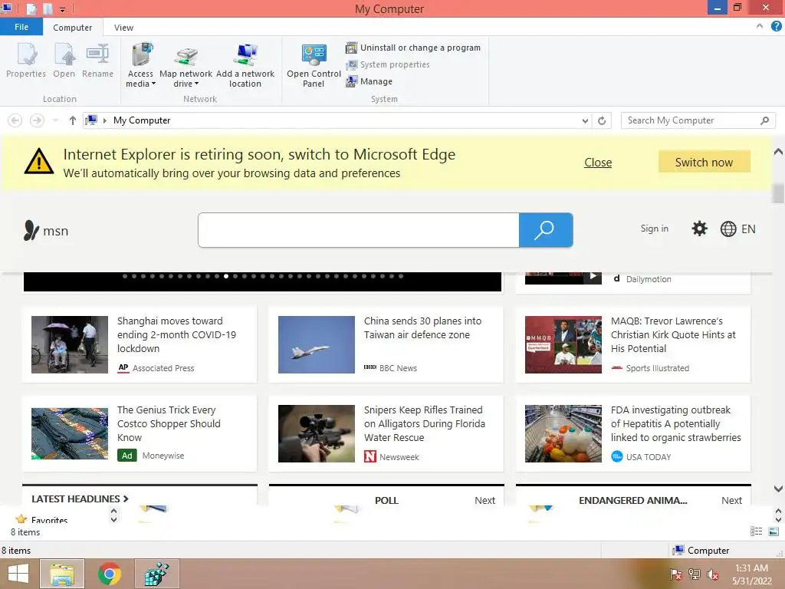Click Manage in the System group
785x589 pixels.
[x=370, y=81]
